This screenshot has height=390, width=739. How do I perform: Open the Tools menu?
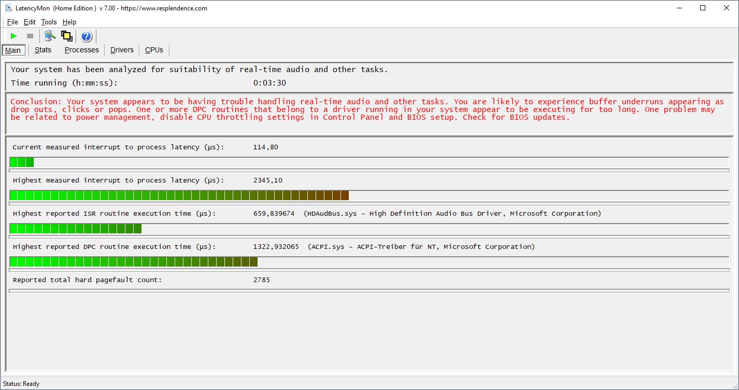click(49, 22)
